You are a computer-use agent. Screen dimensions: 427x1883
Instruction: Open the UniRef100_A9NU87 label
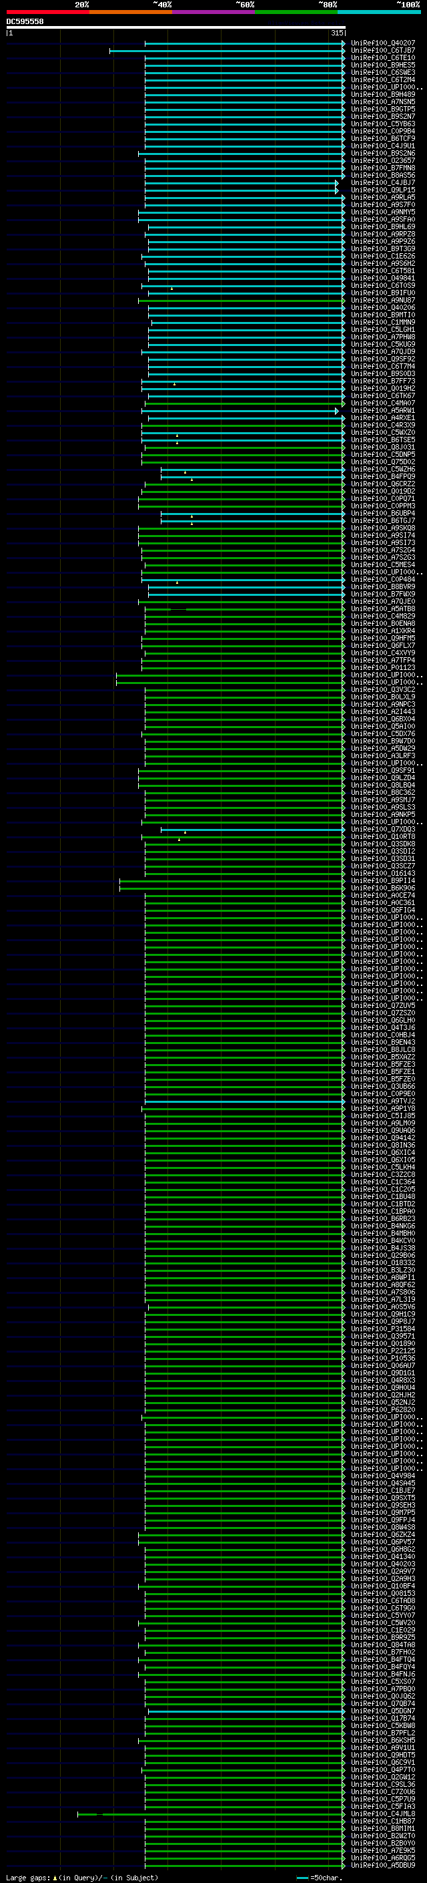382,301
